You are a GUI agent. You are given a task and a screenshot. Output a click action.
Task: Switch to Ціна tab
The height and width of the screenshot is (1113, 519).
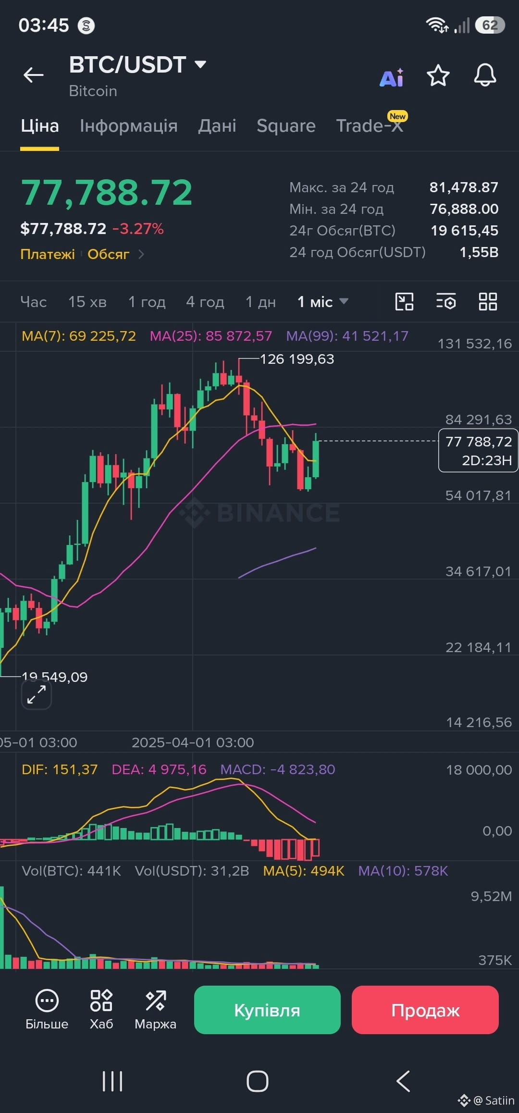[39, 126]
